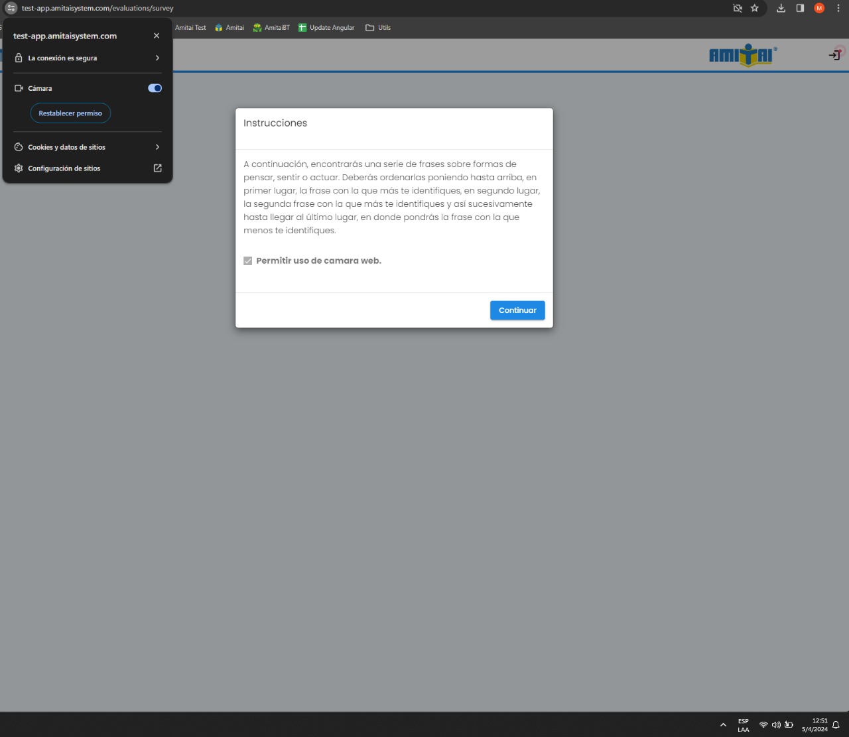849x737 pixels.
Task: Open the Update Angular bookmark
Action: pos(326,28)
